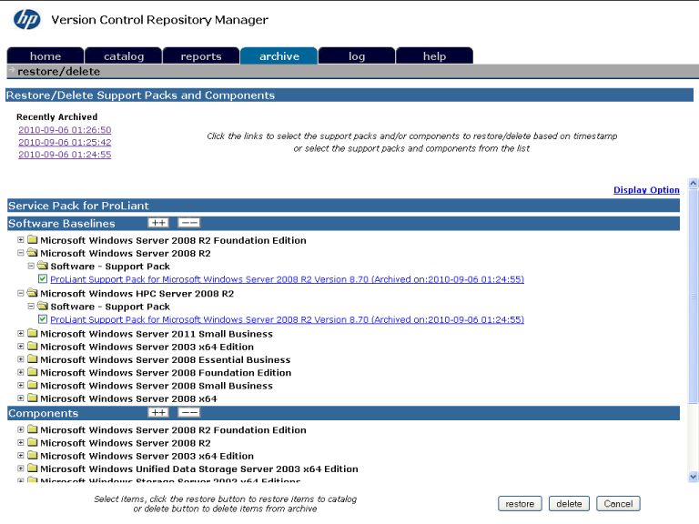Click open folder icon of Microsoft Windows HPC Server 2008 R2

click(x=32, y=293)
